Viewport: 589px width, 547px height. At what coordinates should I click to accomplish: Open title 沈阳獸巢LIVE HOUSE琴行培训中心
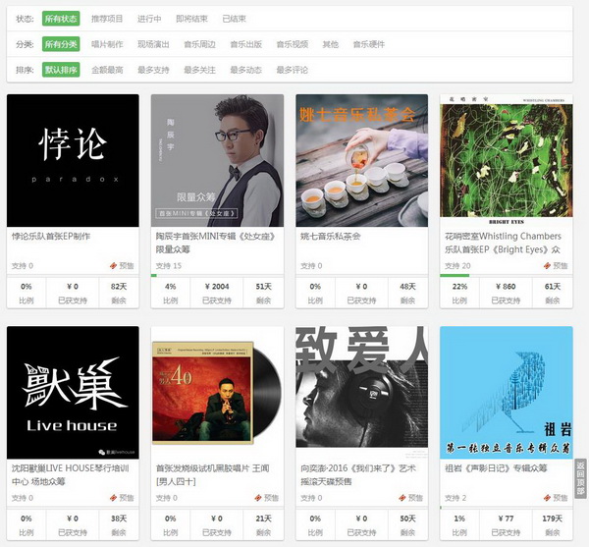71,475
